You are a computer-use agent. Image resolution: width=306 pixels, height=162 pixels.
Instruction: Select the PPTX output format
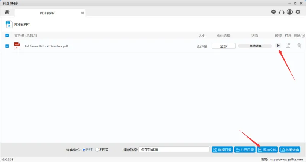click(97, 149)
